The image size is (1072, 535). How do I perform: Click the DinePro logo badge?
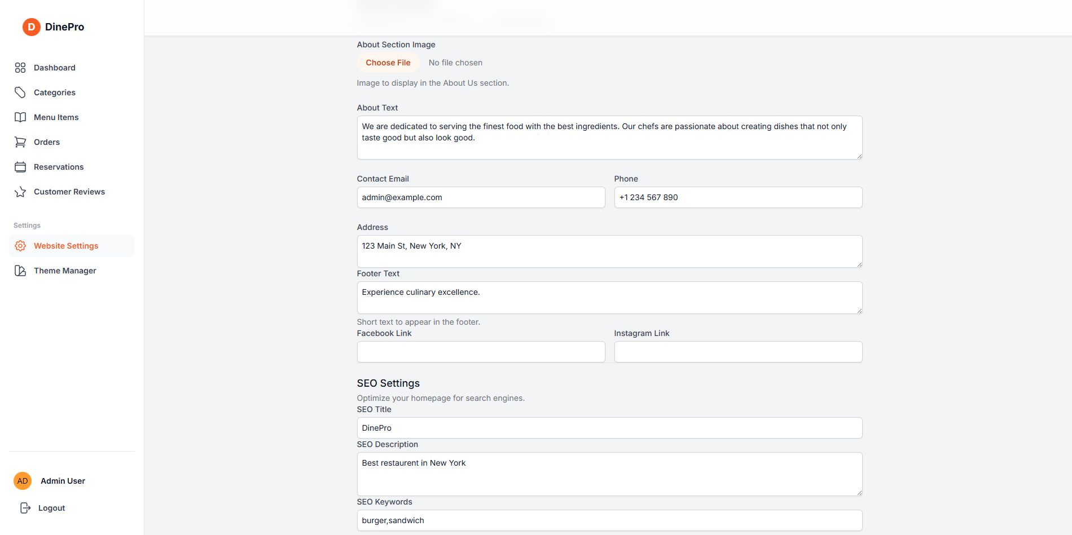pyautogui.click(x=31, y=26)
